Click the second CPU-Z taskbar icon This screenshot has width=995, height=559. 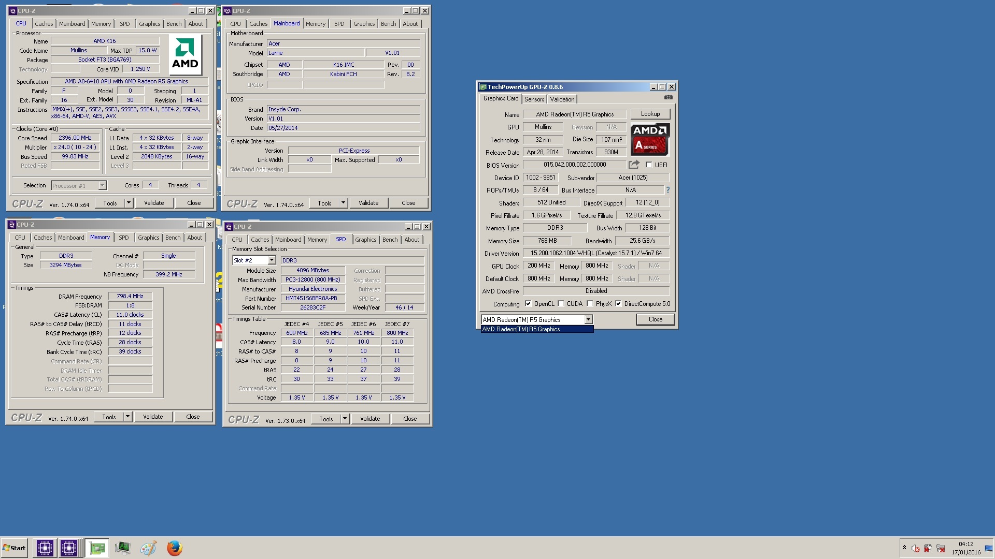(x=69, y=548)
